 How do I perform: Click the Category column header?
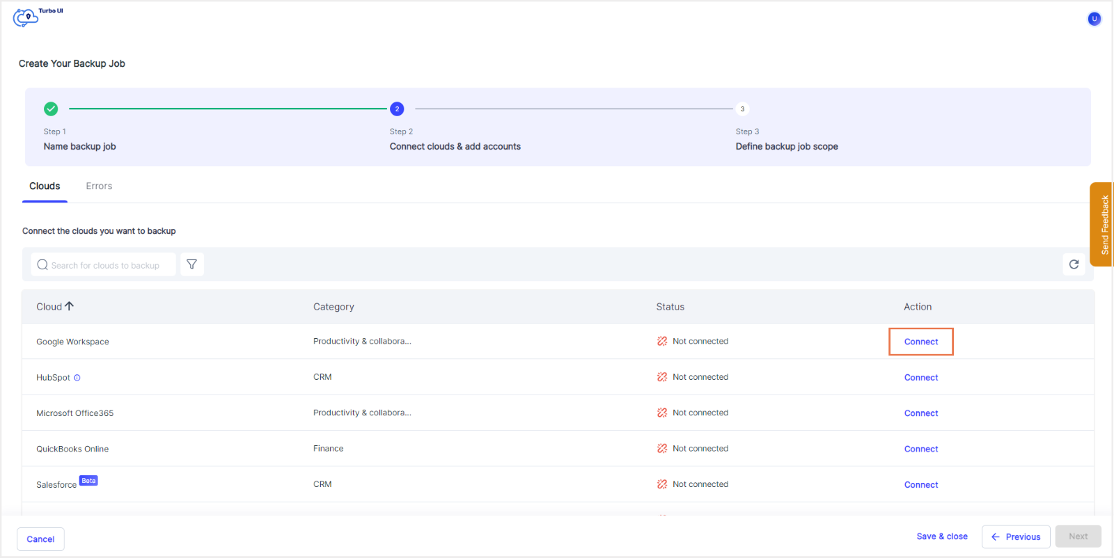pyautogui.click(x=334, y=307)
